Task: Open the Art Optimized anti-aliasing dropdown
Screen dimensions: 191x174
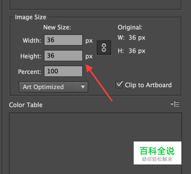Action: tap(53, 87)
